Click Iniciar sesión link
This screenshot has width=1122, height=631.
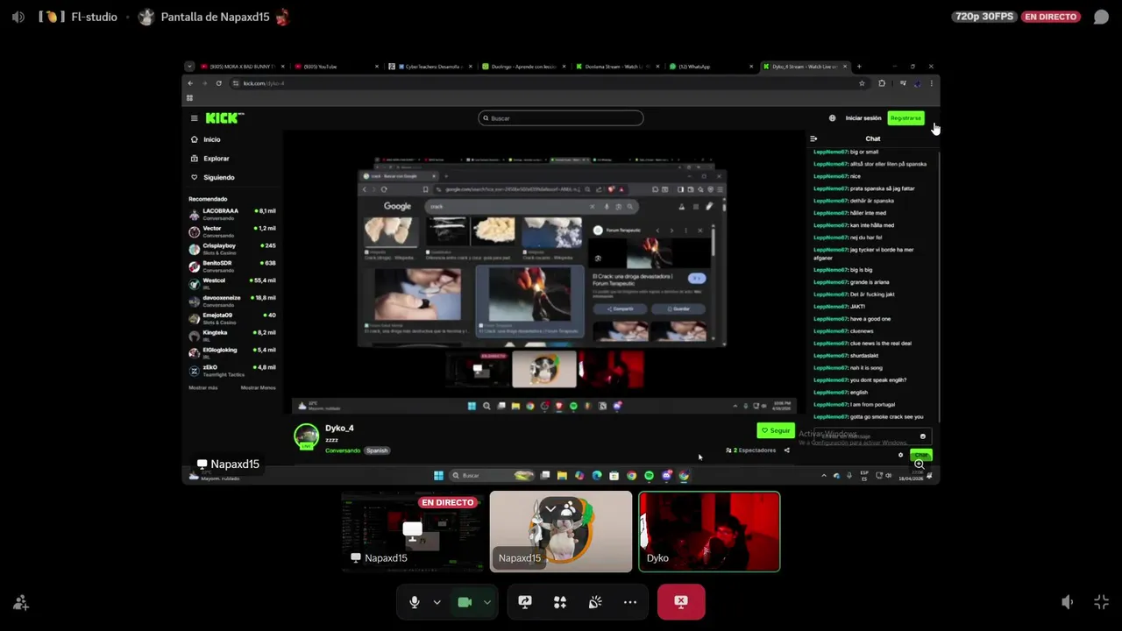click(x=863, y=118)
